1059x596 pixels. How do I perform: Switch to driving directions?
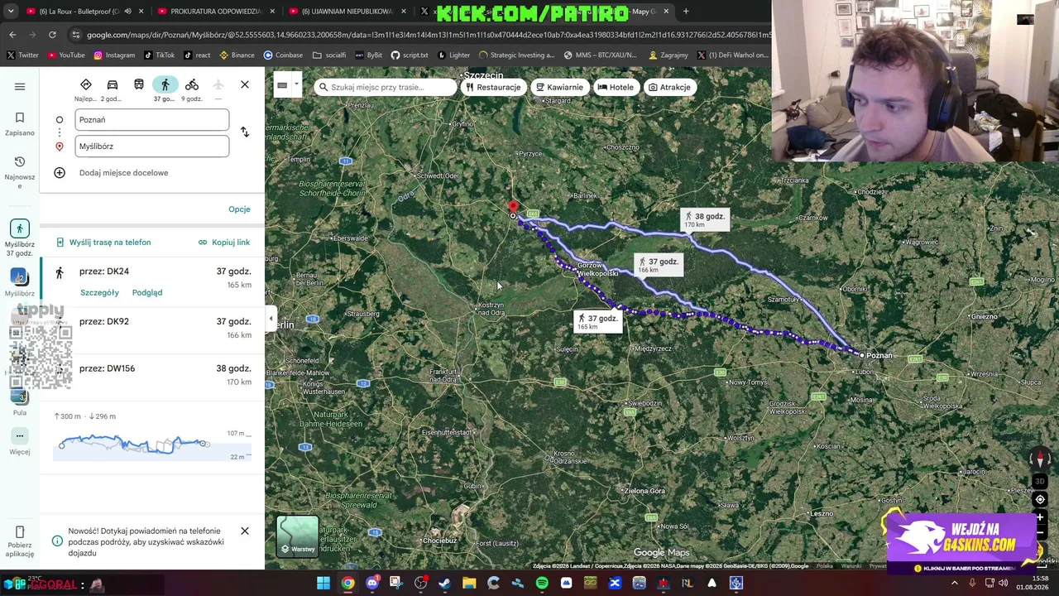113,84
